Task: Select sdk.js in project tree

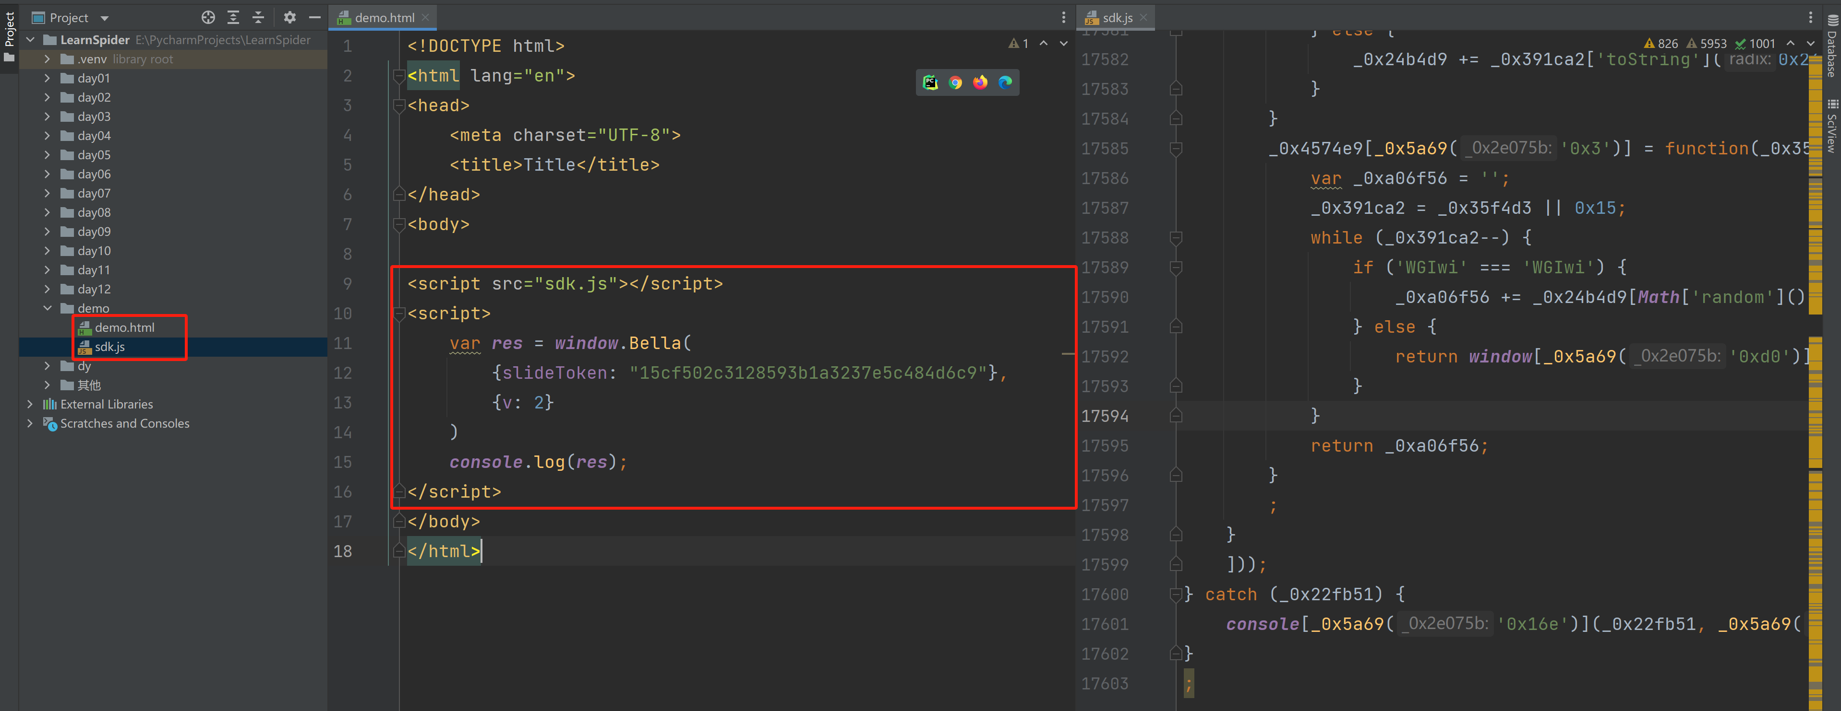Action: [109, 347]
